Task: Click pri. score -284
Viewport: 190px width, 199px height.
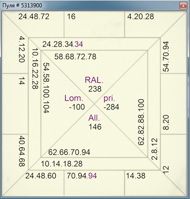Action: point(111,107)
